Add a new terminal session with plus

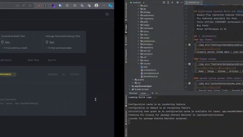click(152, 93)
